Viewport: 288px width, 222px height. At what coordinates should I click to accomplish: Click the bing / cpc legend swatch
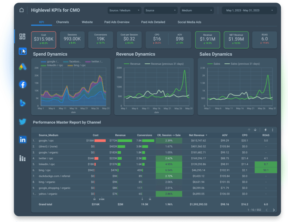tap(70, 65)
